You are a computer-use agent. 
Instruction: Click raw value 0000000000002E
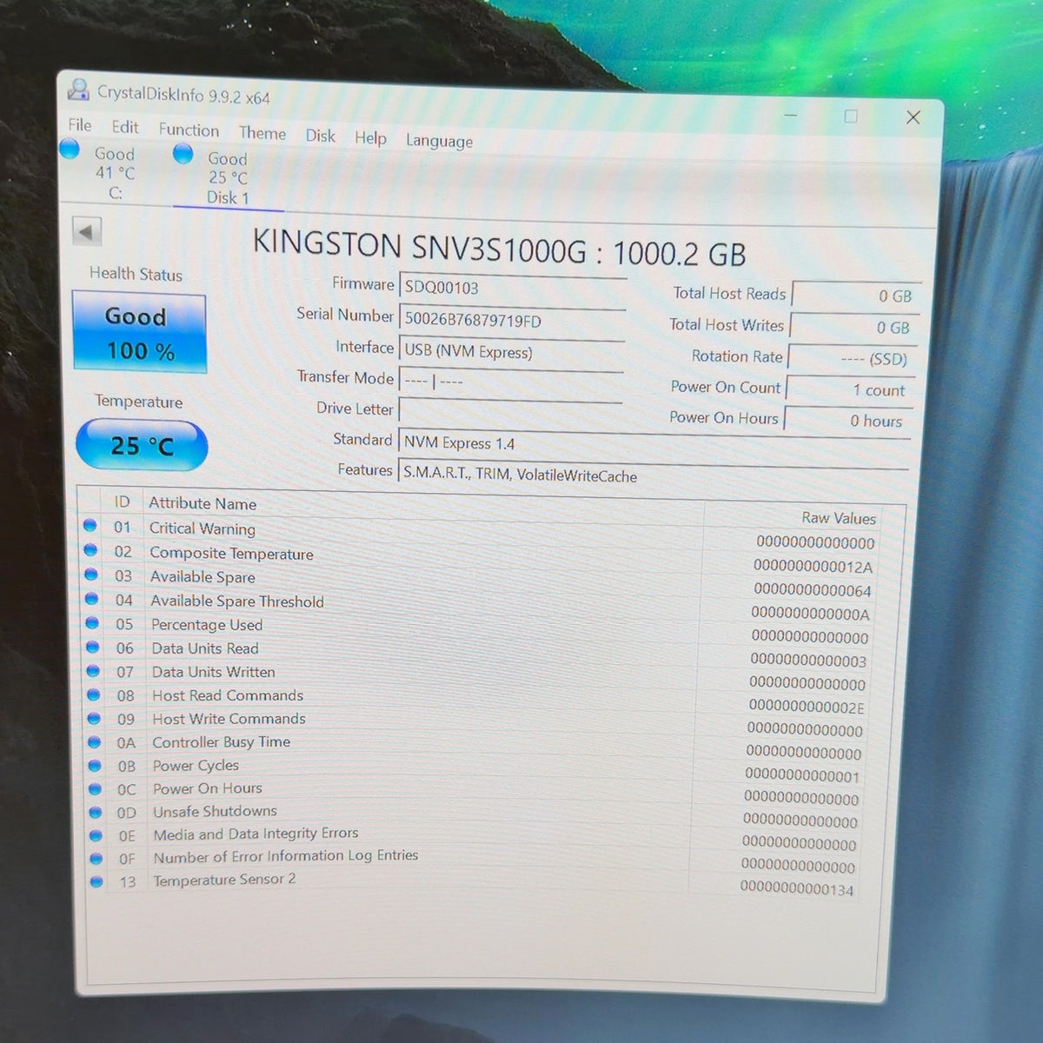point(807,708)
